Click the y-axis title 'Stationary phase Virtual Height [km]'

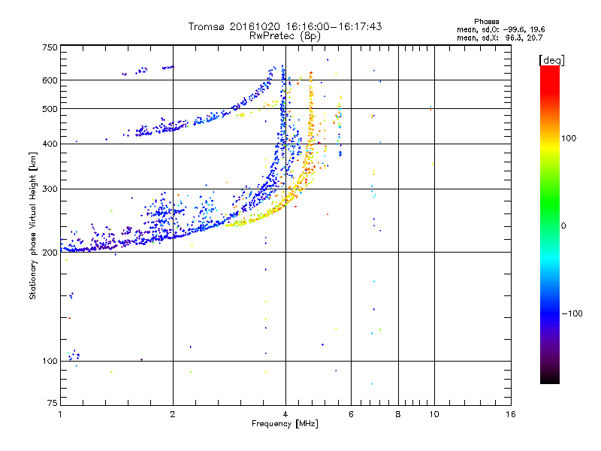click(32, 225)
